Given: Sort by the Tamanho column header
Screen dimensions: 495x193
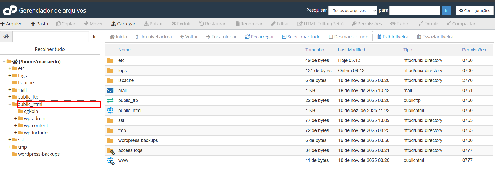Looking at the screenshot, I should tap(314, 50).
